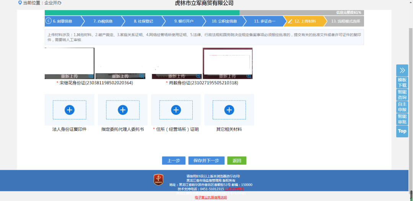The height and width of the screenshot is (201, 413).
Task: Click the green 返回 button
Action: pyautogui.click(x=237, y=161)
